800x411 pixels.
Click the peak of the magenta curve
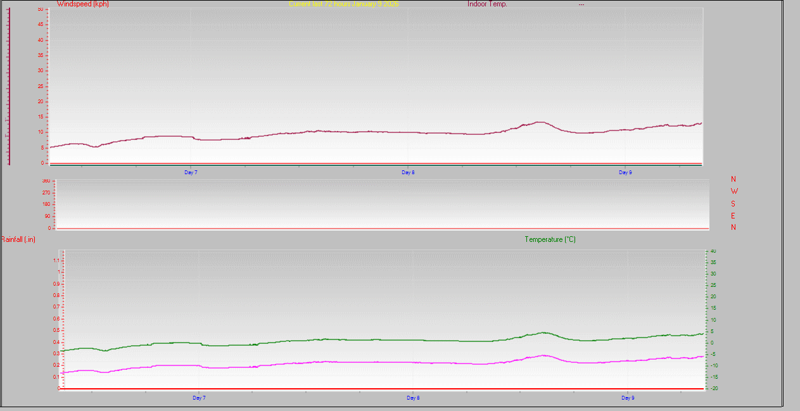(543, 355)
